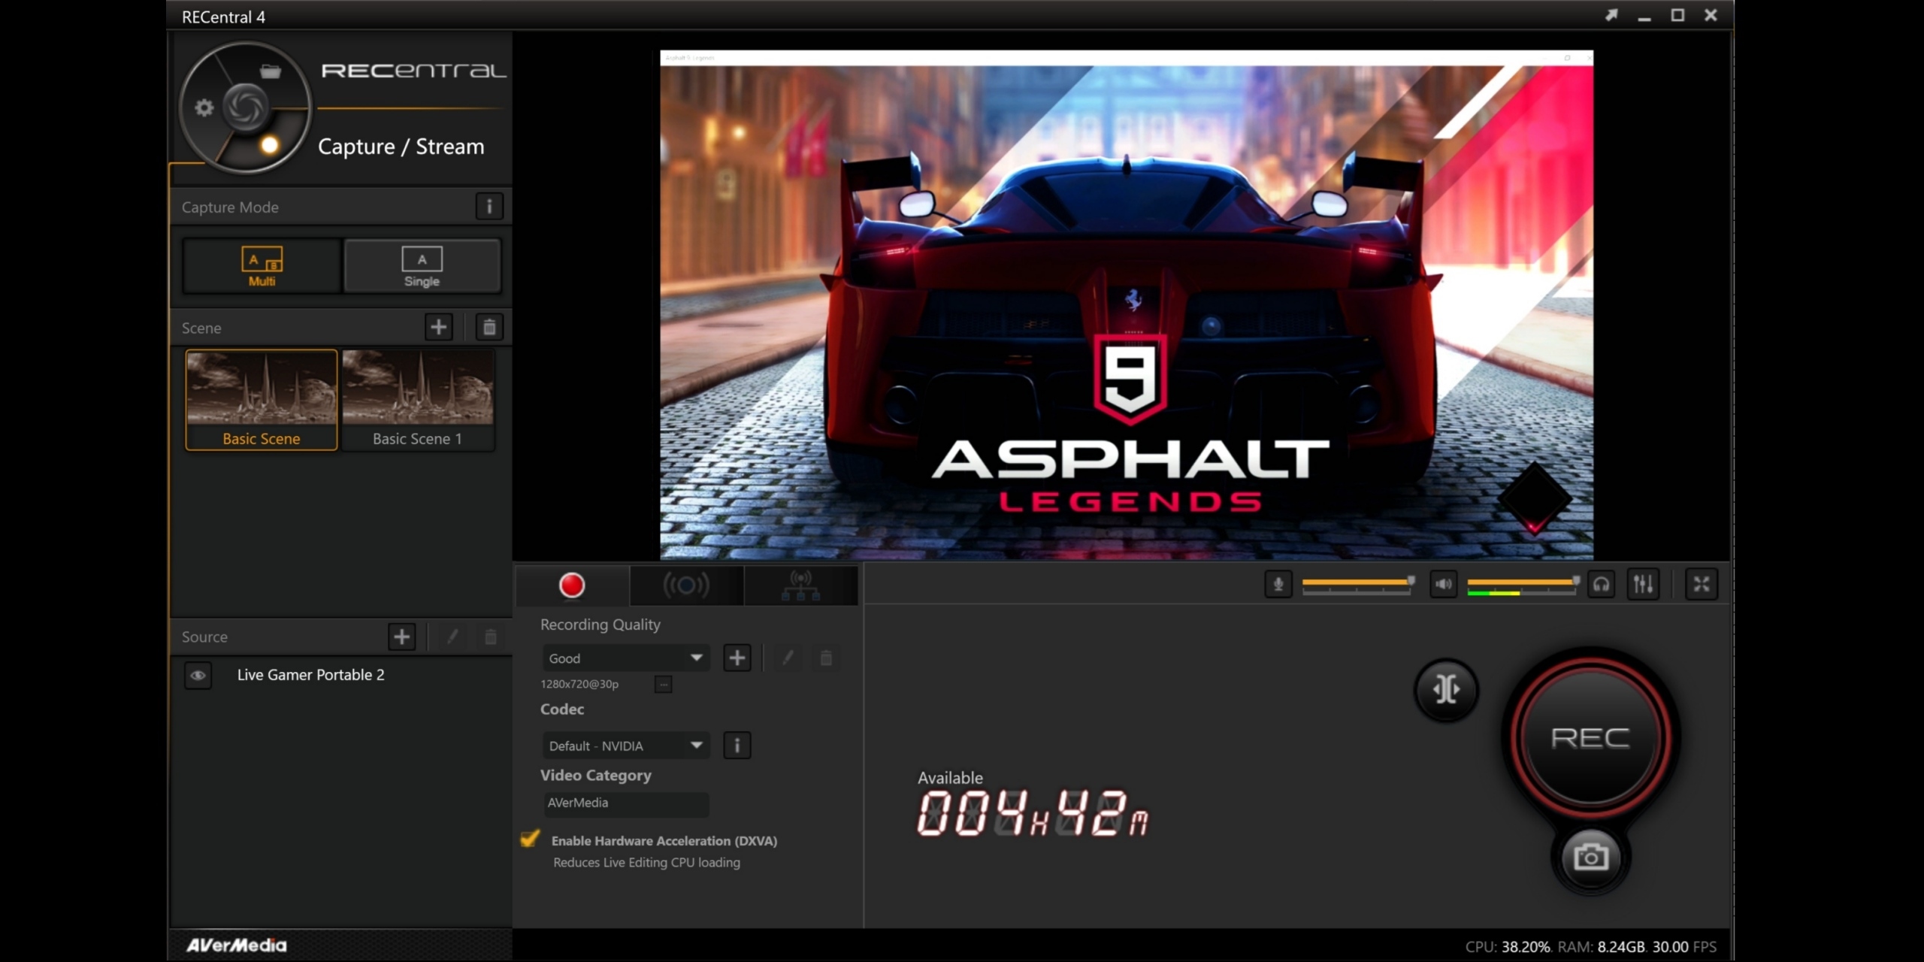Click the 1280x720@30p resolution text
1924x962 pixels.
579,684
